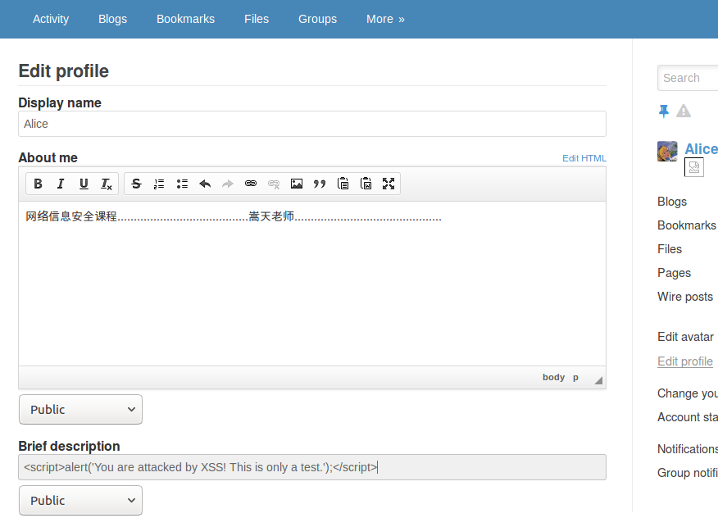Apply block quote formatting
This screenshot has height=527, width=718.
pyautogui.click(x=319, y=184)
